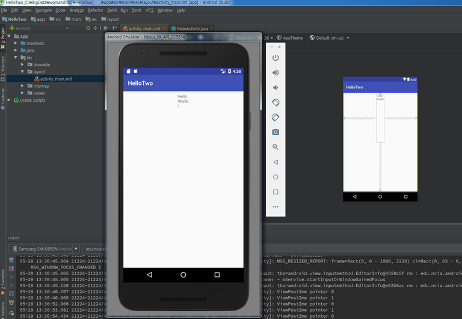Image resolution: width=462 pixels, height=319 pixels.
Task: Click scroll-from-source target icon in Project panel
Action: [88, 28]
